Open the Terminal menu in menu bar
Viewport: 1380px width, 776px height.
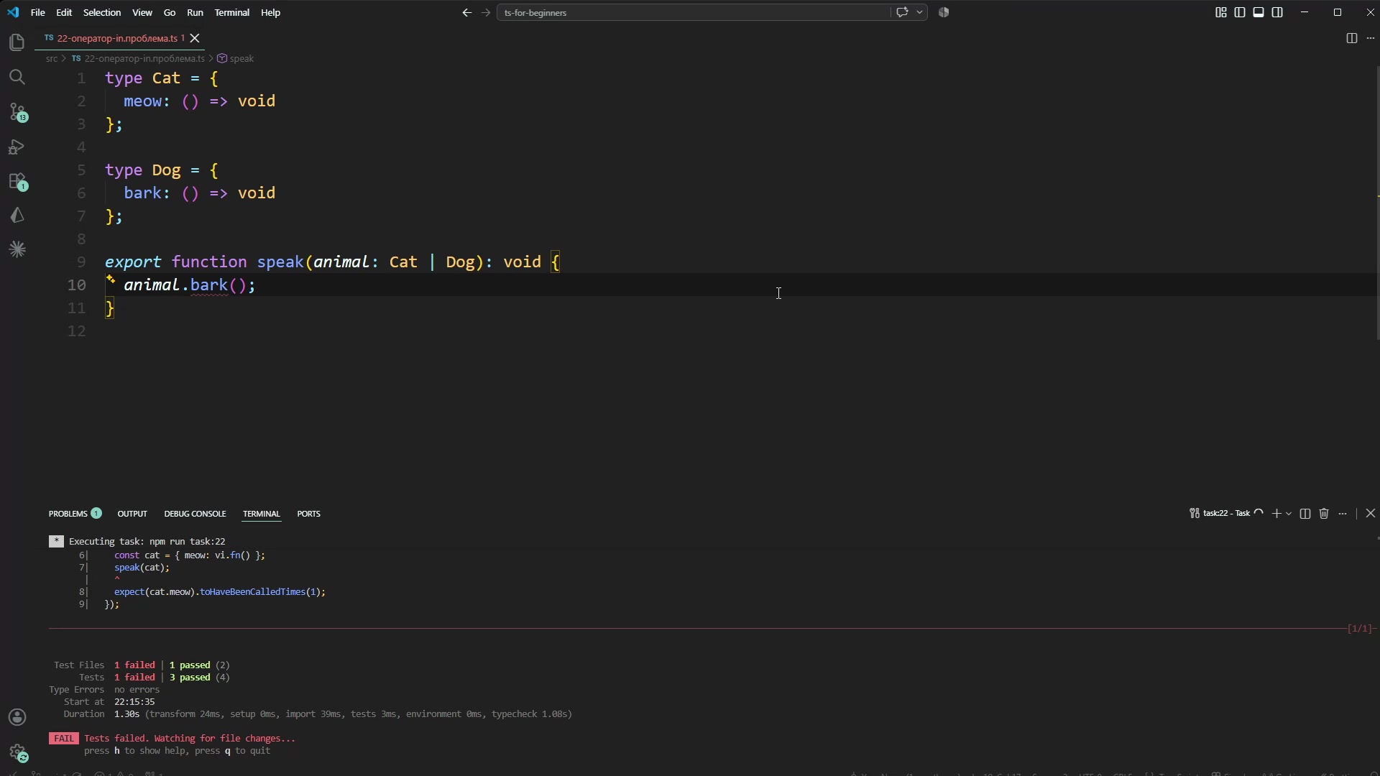coord(231,12)
